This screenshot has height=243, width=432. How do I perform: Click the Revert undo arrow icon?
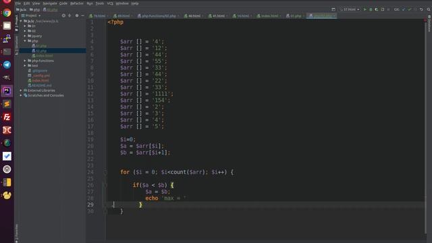[421, 9]
